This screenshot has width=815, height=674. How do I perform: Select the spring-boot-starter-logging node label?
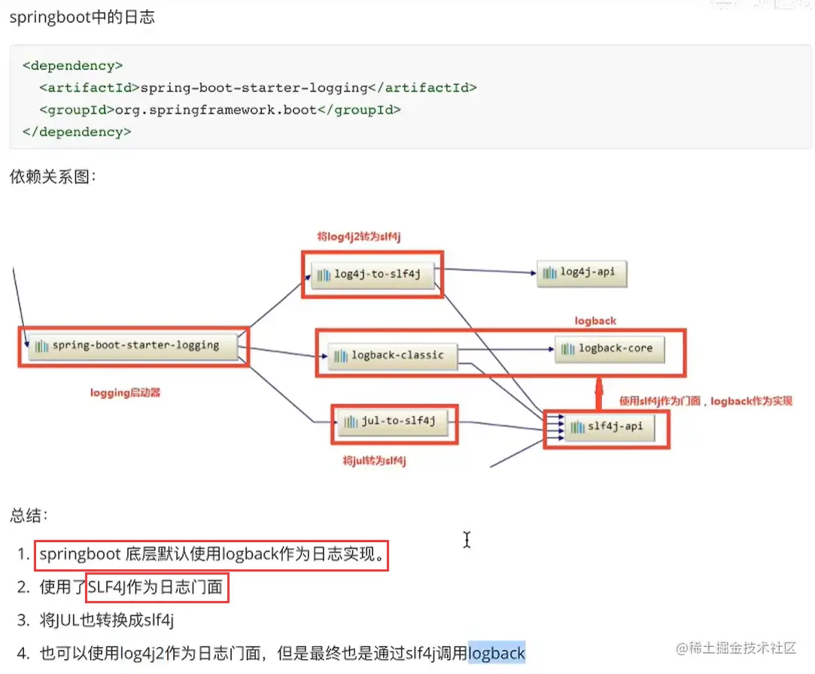pyautogui.click(x=135, y=346)
